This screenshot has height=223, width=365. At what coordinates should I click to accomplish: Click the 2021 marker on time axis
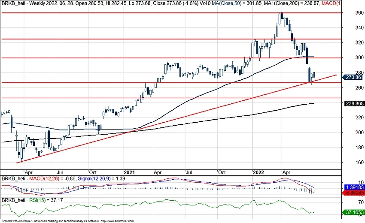(129, 172)
